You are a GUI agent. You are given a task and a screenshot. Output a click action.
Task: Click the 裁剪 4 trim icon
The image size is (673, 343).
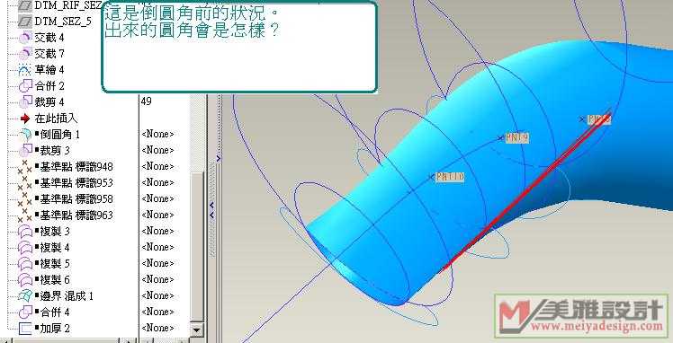click(x=25, y=102)
